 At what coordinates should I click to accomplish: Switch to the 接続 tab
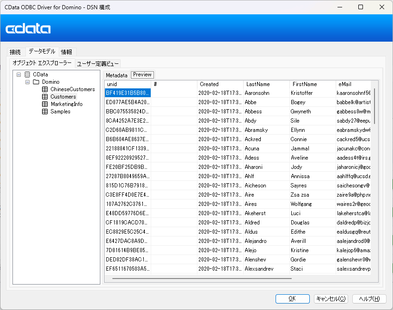[x=15, y=52]
